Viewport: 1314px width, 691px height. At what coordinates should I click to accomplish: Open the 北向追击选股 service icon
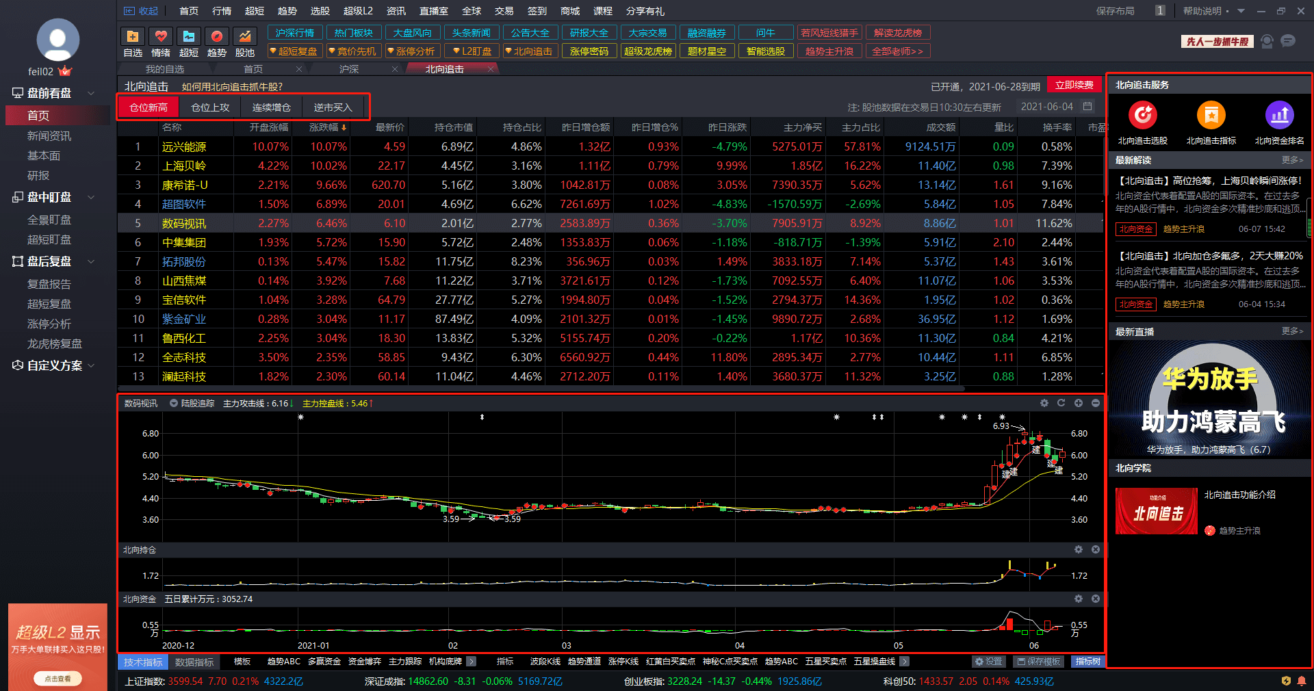(x=1142, y=115)
